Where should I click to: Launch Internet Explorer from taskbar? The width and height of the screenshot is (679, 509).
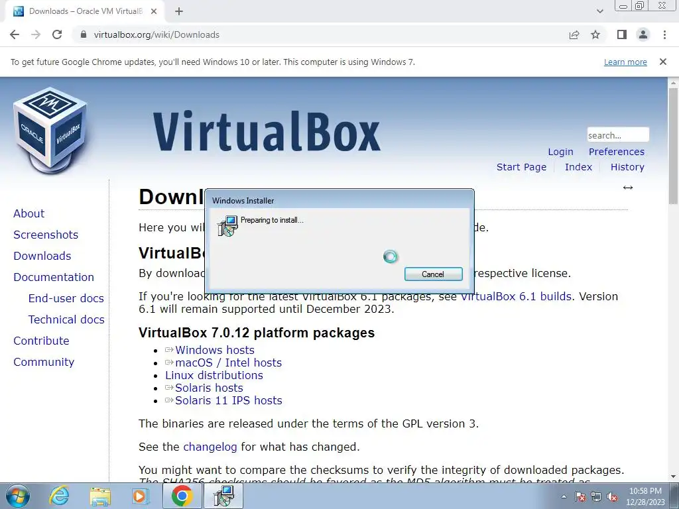coord(59,496)
